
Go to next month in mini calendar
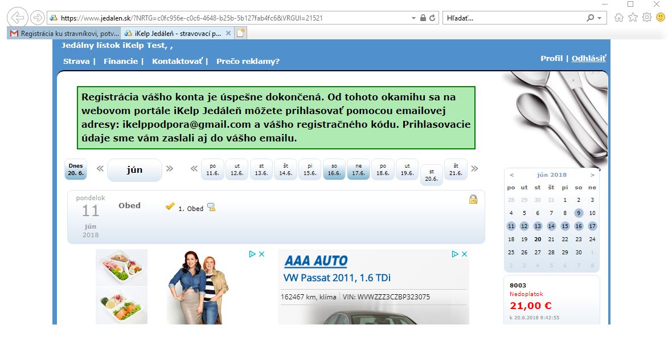[592, 175]
